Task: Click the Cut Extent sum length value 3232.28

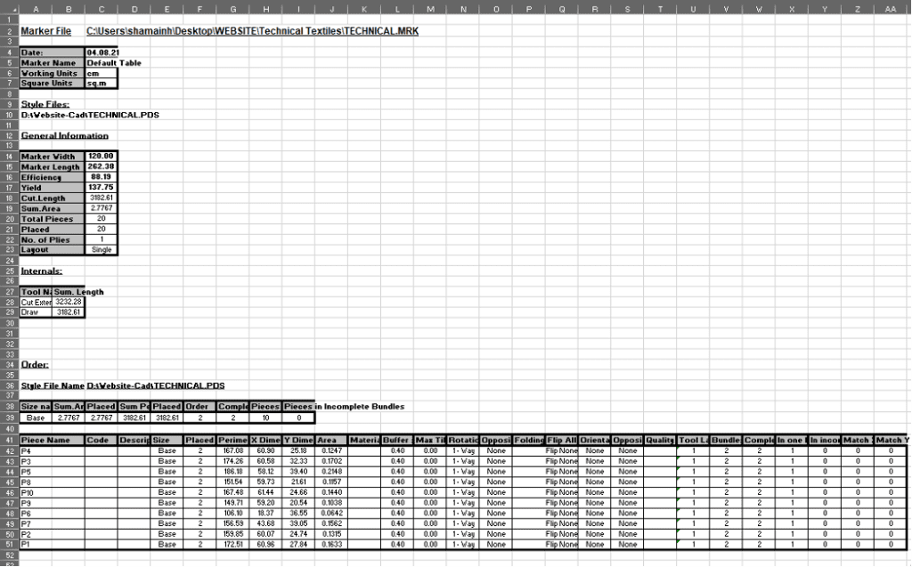Action: pyautogui.click(x=69, y=302)
